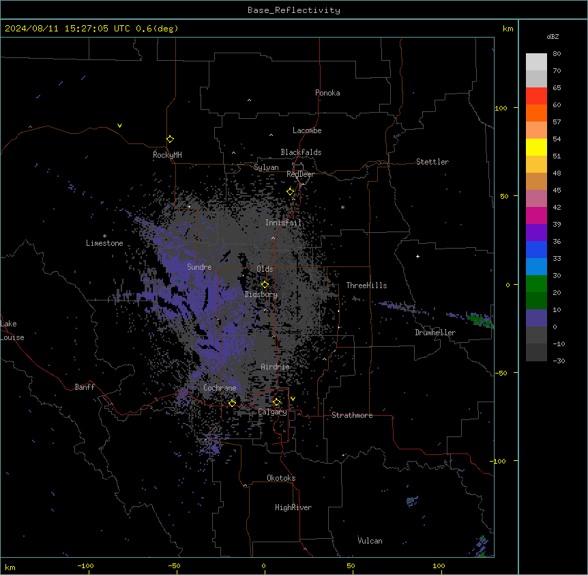Image resolution: width=588 pixels, height=575 pixels.
Task: Click the yellow V marker northwest of RockyMH
Action: [x=119, y=126]
